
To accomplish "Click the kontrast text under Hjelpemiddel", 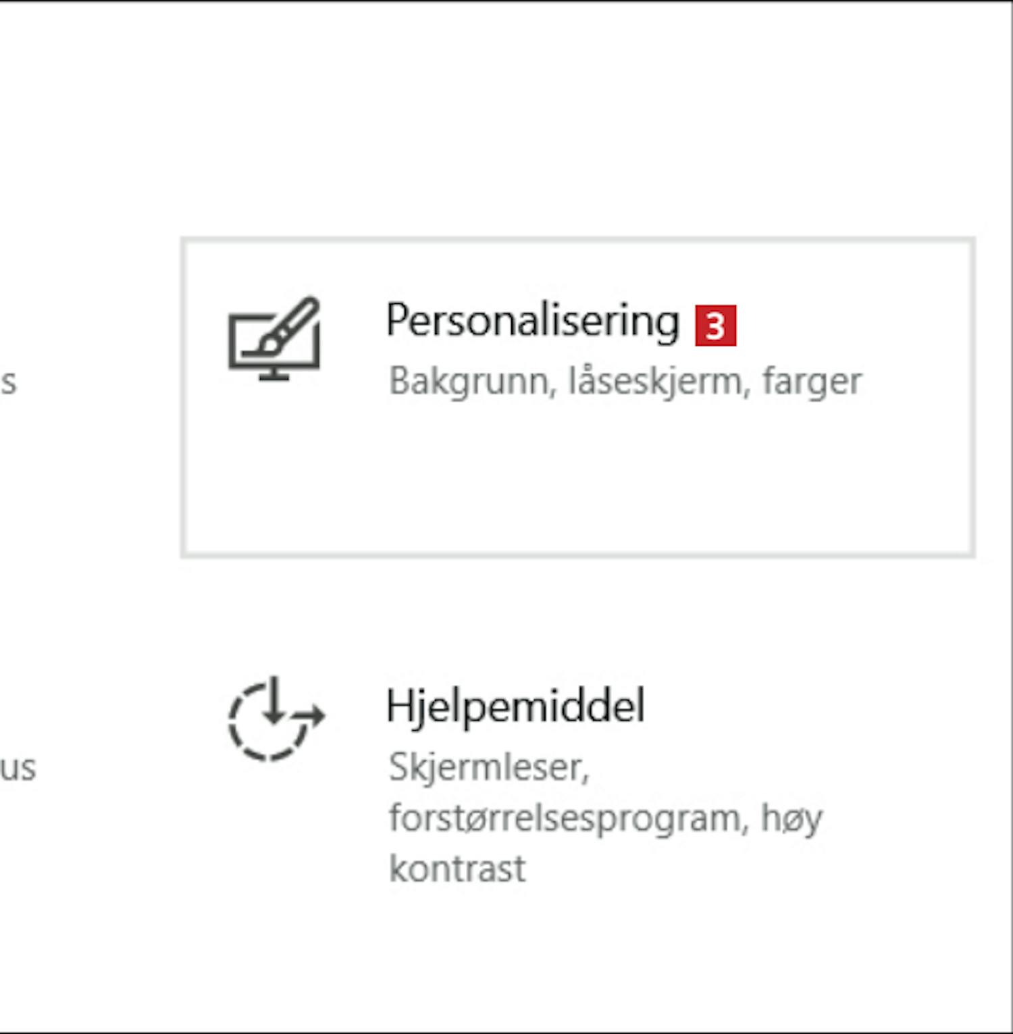I will coord(457,869).
